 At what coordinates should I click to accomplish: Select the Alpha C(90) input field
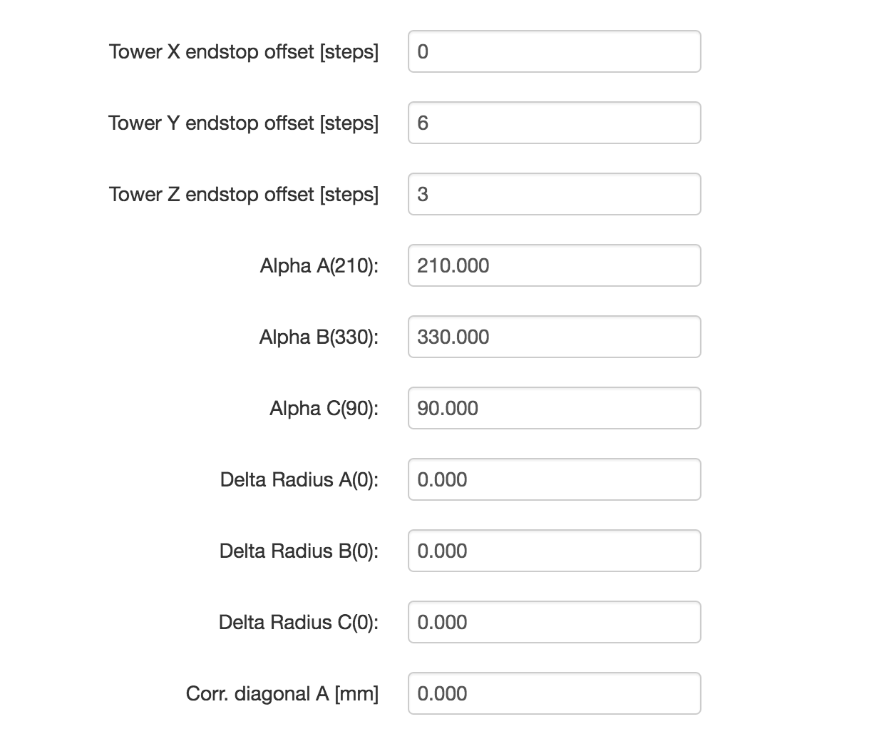(554, 408)
